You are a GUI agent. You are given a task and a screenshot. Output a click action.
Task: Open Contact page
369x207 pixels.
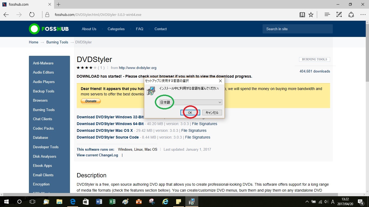tap(160, 29)
